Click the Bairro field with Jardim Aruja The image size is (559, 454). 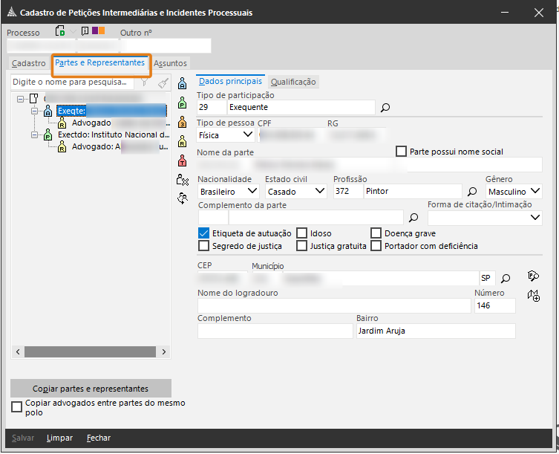pyautogui.click(x=436, y=331)
